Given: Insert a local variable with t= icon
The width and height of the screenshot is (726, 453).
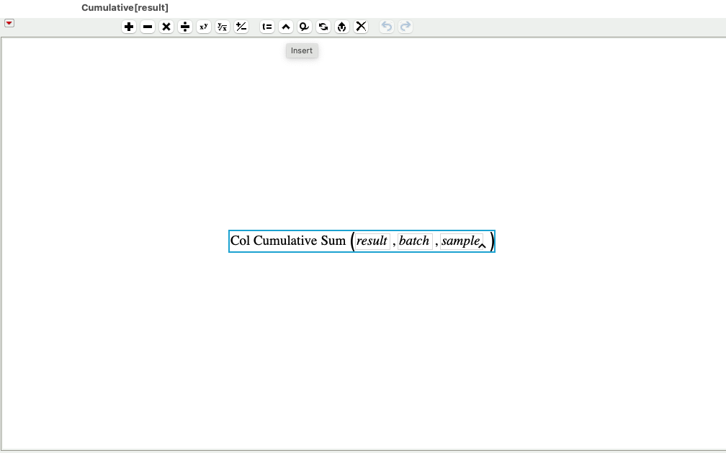Looking at the screenshot, I should coord(266,27).
